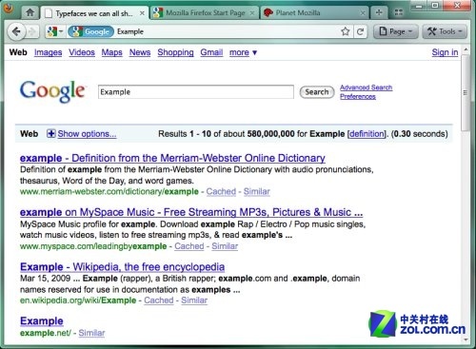The width and height of the screenshot is (476, 349).
Task: Bookmark page with the star icon
Action: click(346, 31)
